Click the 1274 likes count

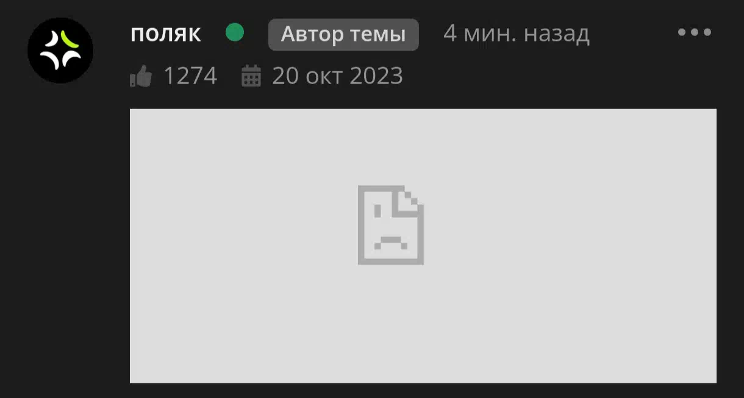coord(190,77)
